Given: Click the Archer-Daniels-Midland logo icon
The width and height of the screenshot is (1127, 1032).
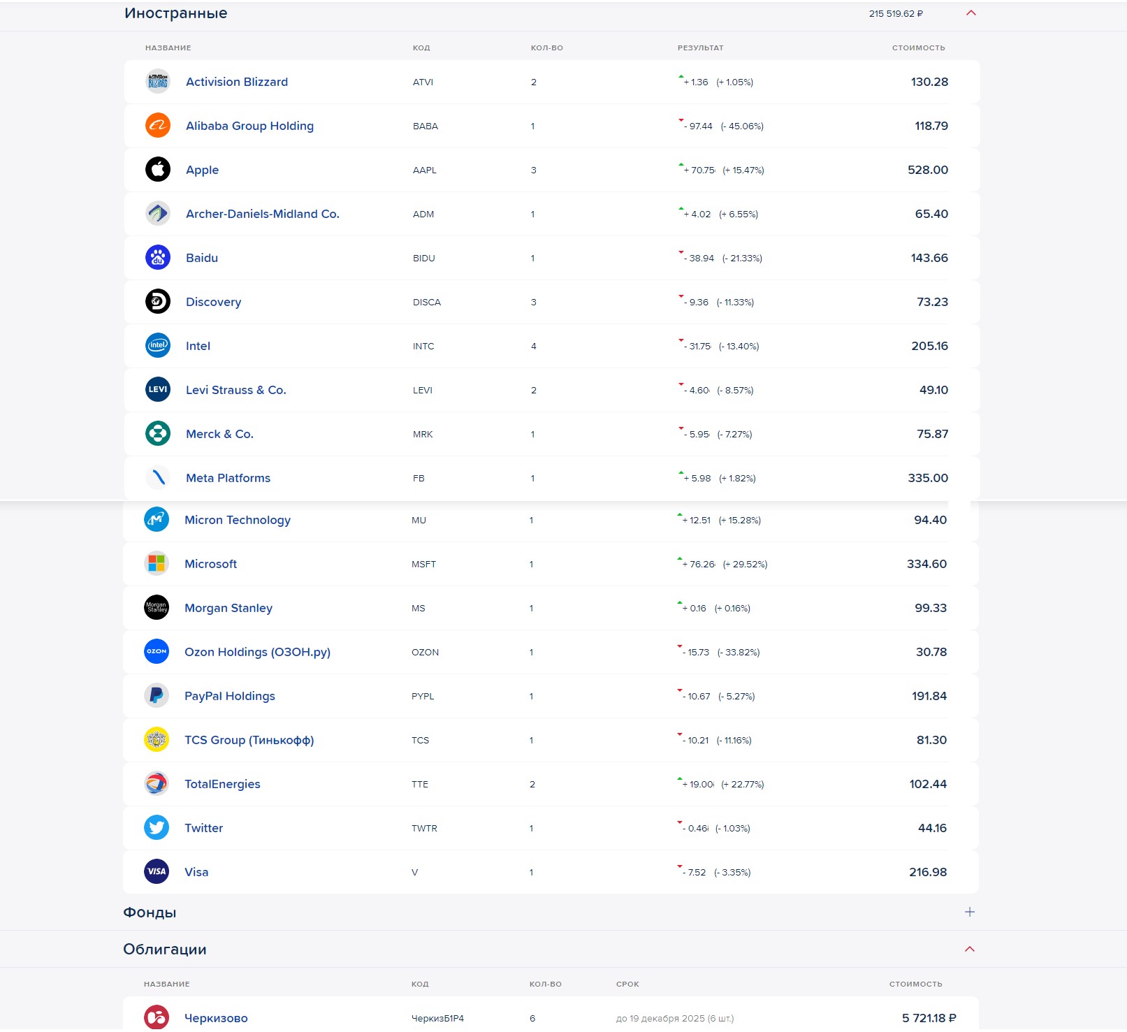Looking at the screenshot, I should pos(158,214).
